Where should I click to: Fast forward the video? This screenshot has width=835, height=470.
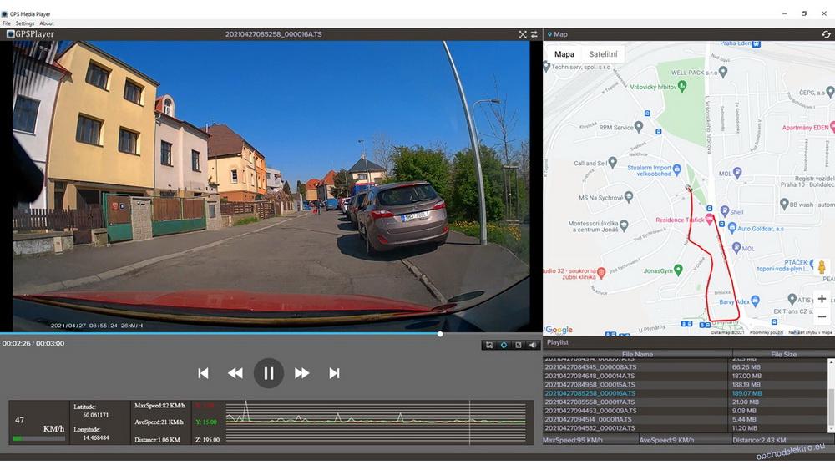[302, 374]
